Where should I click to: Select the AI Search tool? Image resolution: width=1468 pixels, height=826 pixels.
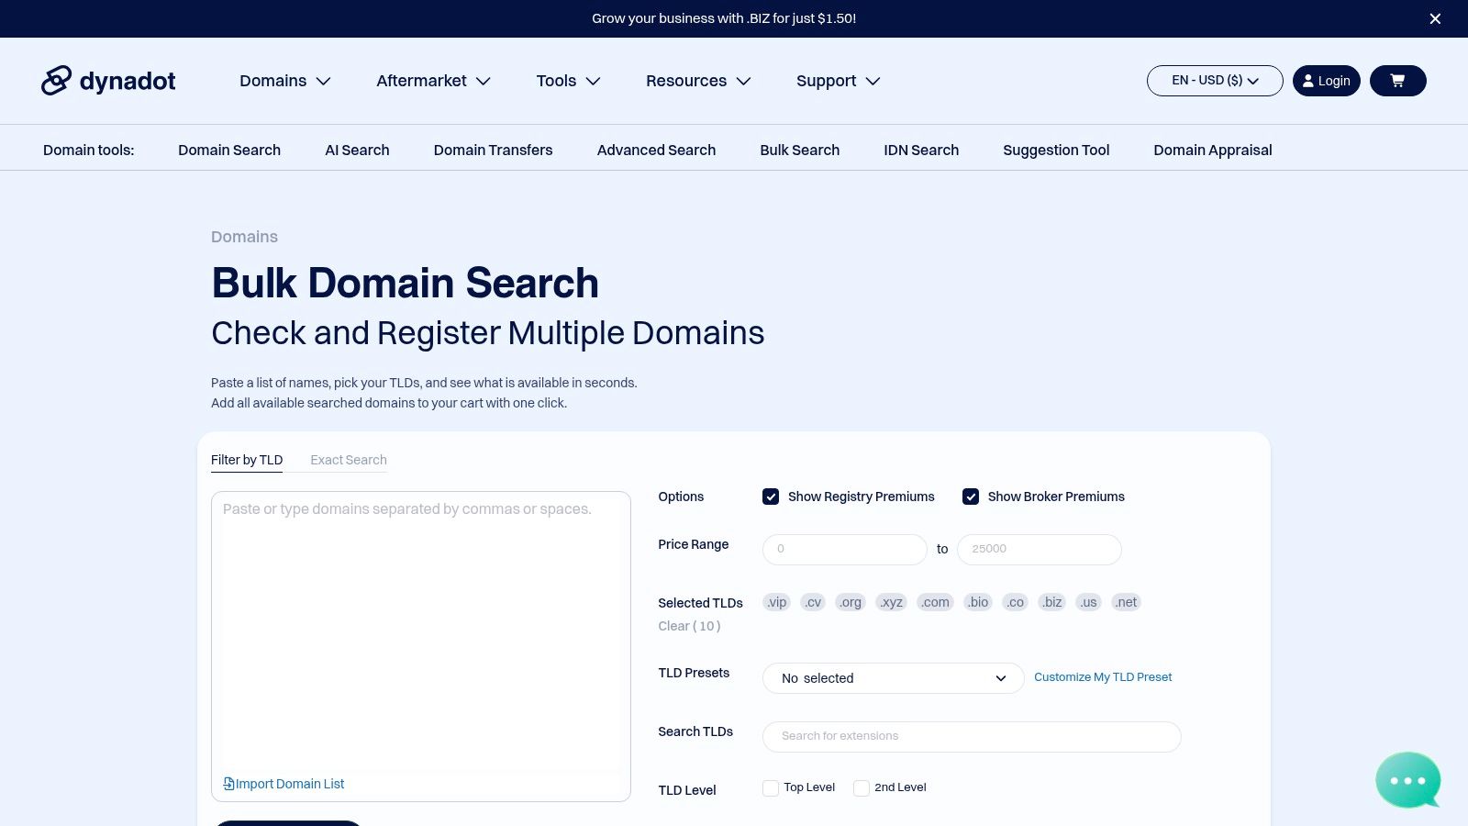(x=357, y=150)
